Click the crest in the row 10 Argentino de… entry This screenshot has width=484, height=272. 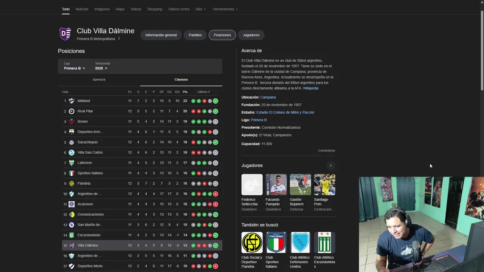pyautogui.click(x=71, y=194)
